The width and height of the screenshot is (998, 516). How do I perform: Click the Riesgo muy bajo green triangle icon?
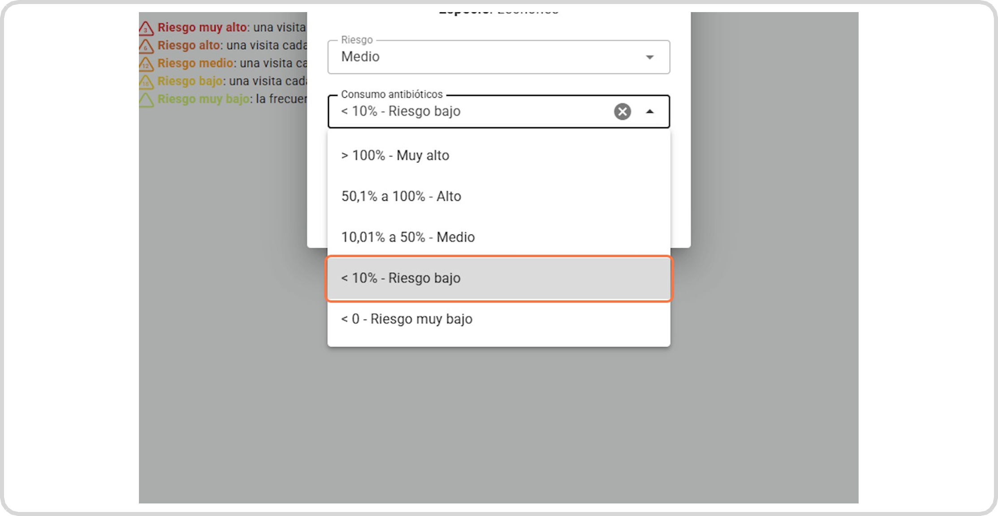tap(146, 100)
